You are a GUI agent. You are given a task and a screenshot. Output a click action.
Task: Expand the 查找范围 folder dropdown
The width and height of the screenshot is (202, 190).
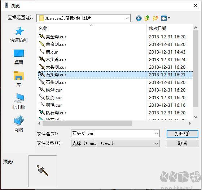point(127,18)
